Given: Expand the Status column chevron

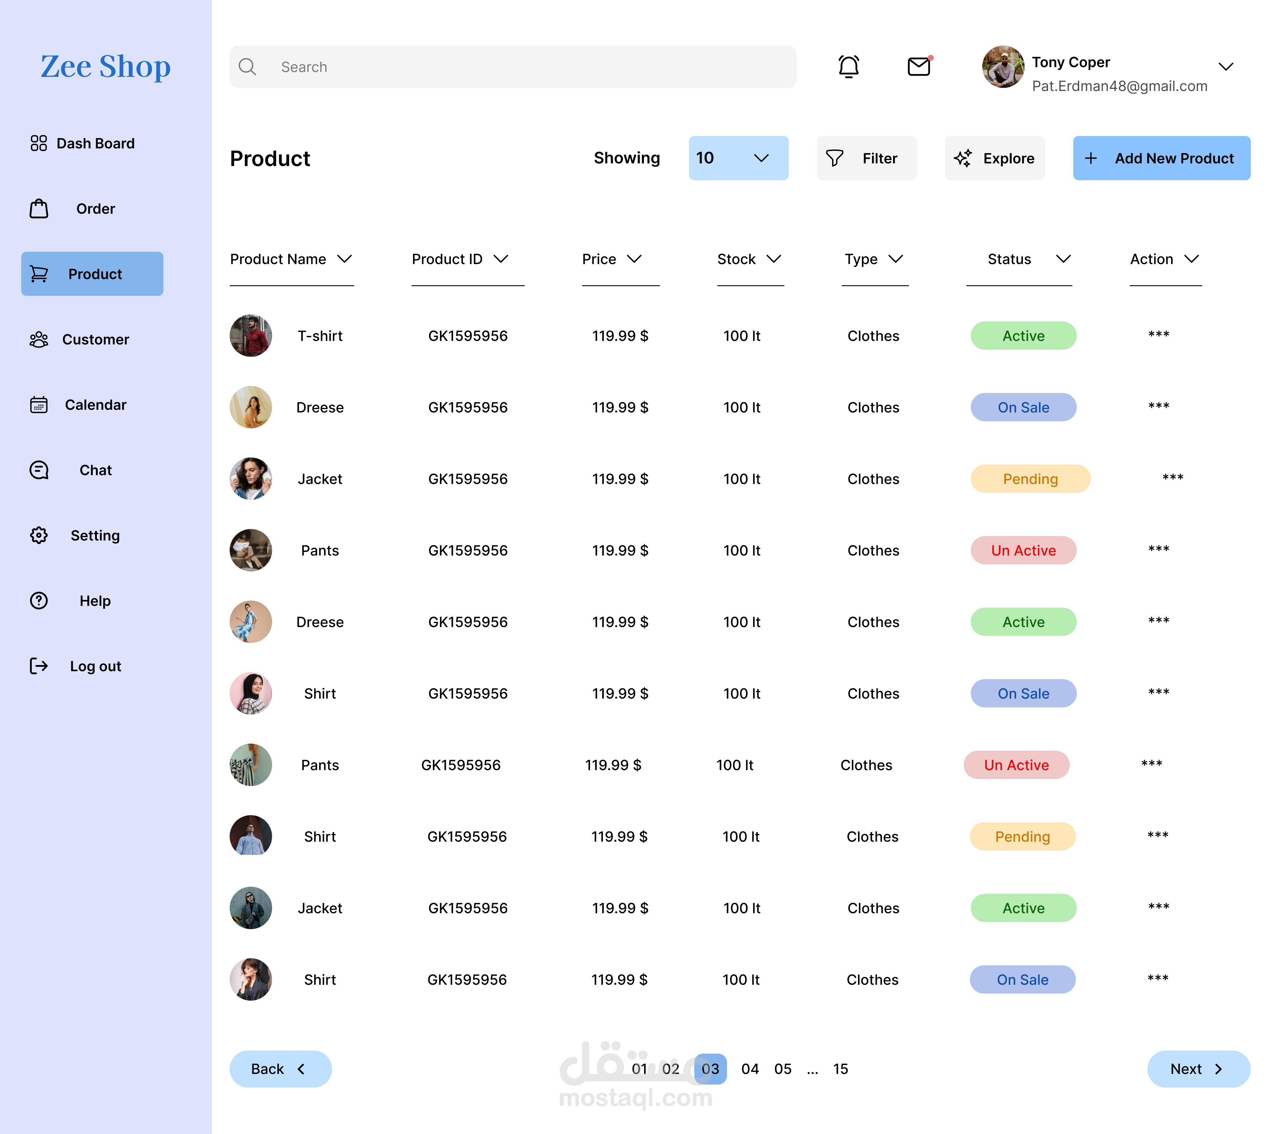Looking at the screenshot, I should click(1063, 258).
